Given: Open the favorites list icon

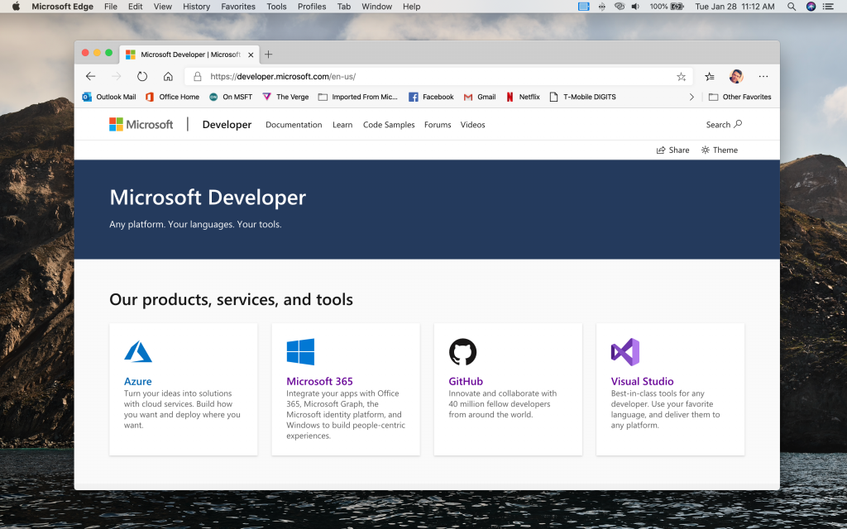Looking at the screenshot, I should point(710,76).
